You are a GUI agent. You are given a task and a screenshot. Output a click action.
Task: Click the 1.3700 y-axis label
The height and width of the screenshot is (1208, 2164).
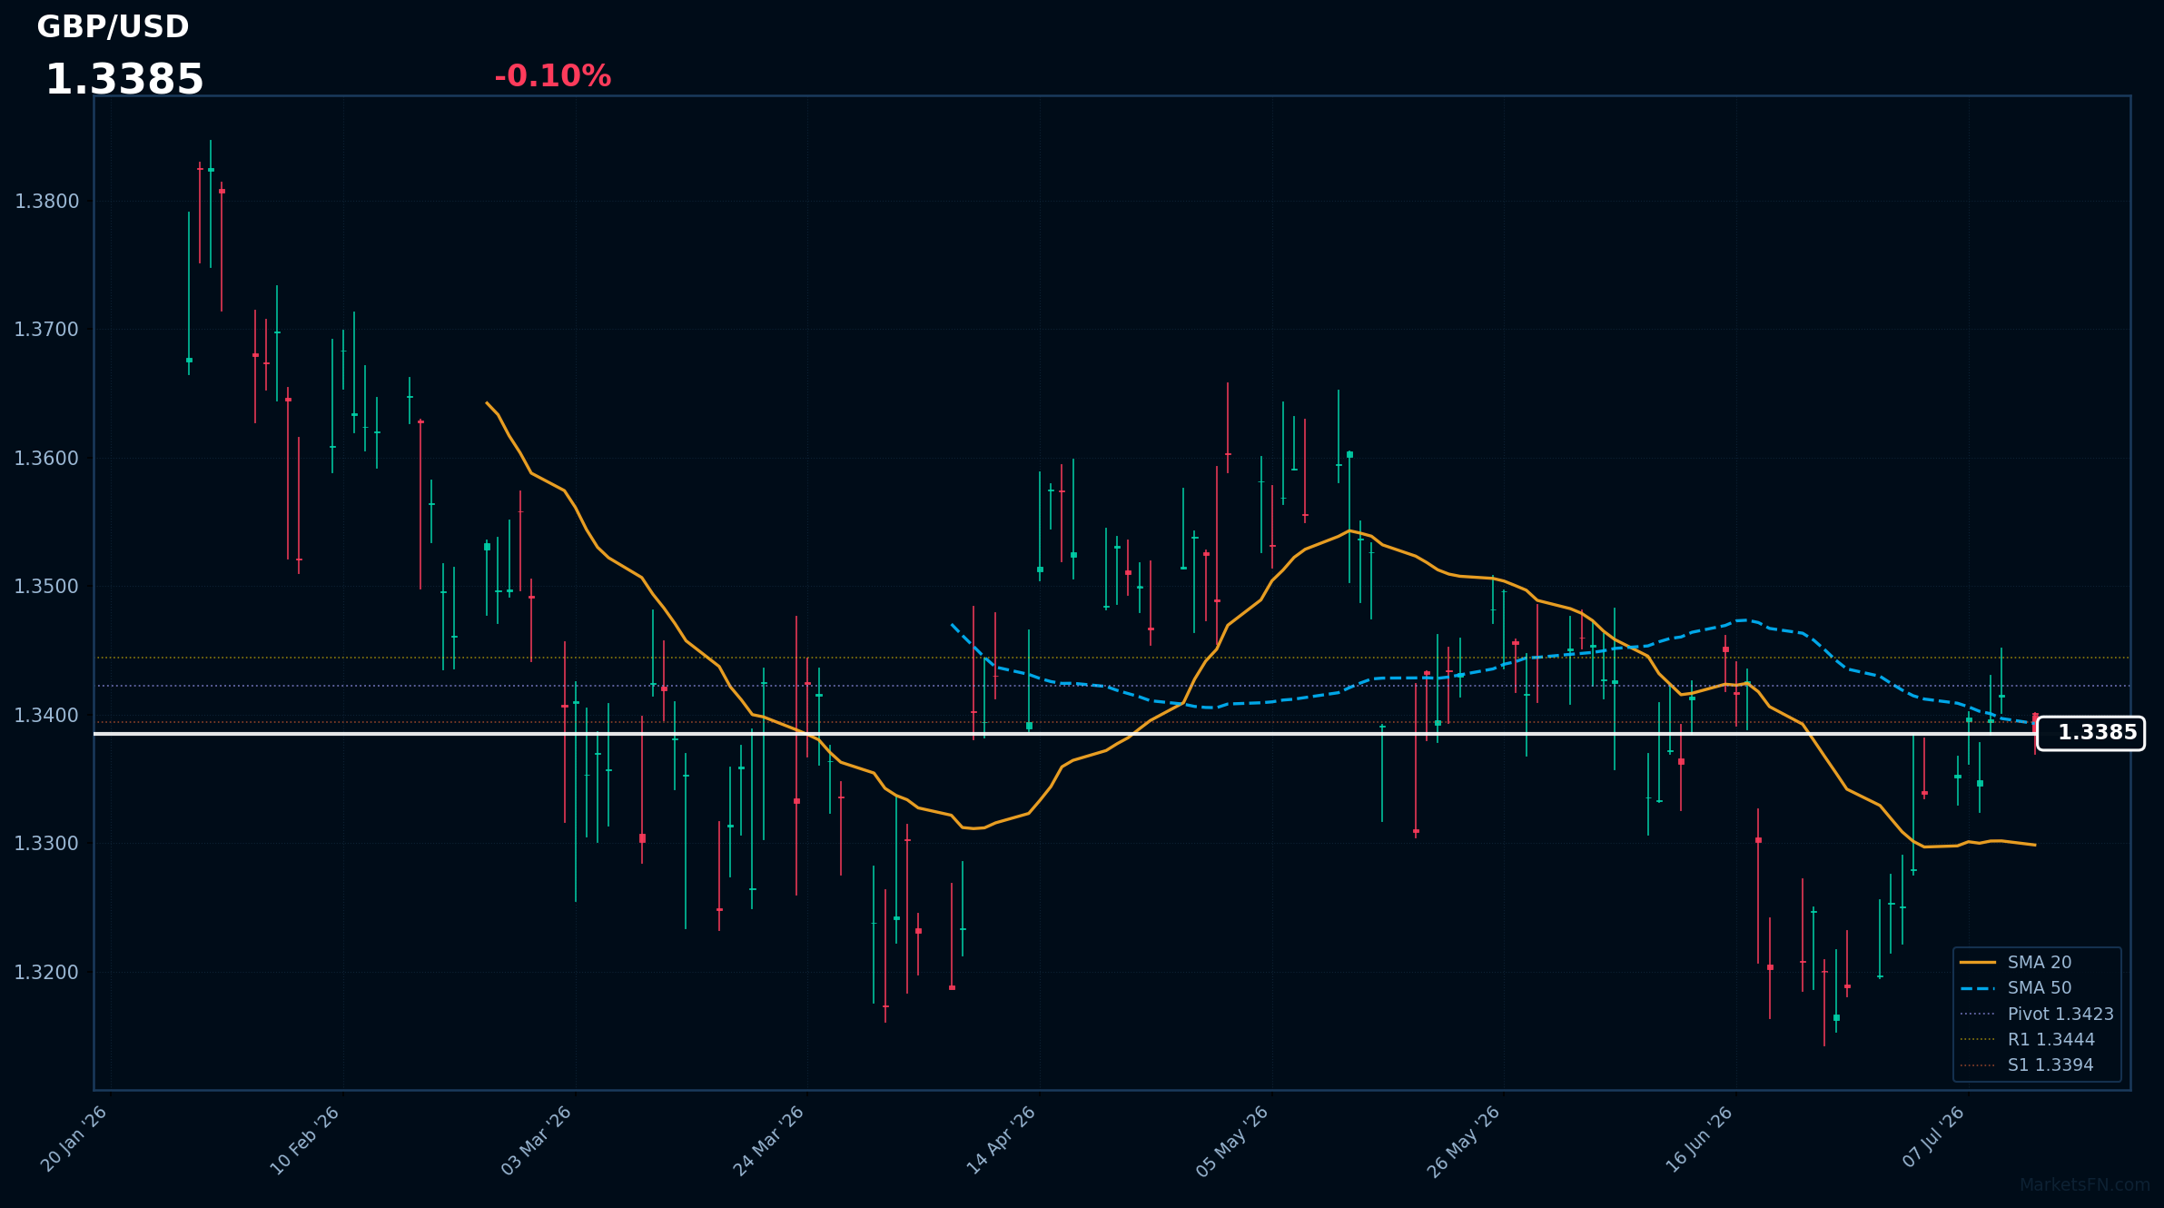point(47,330)
